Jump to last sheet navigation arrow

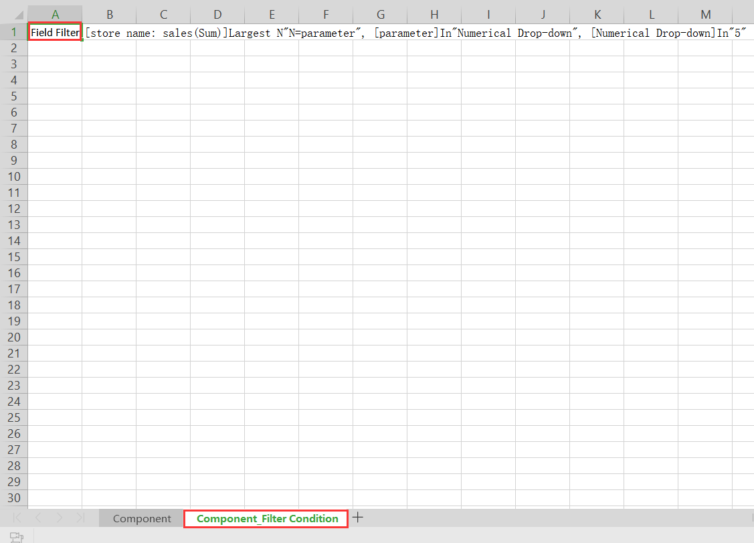[x=80, y=518]
